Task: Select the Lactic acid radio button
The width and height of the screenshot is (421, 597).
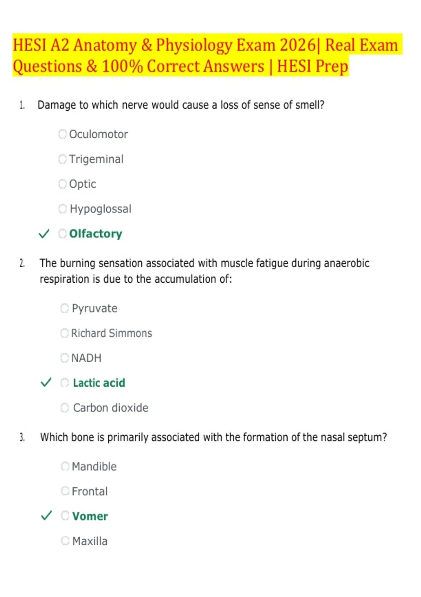Action: click(x=65, y=383)
